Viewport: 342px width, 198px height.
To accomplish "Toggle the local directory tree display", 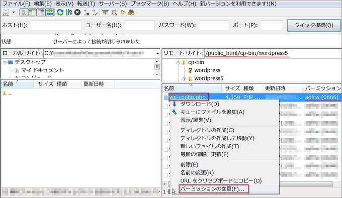I will pyautogui.click(x=32, y=13).
